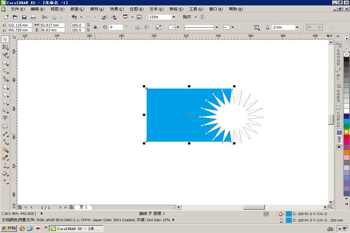Select the Ellipse tool
The image size is (350, 233).
point(5,95)
